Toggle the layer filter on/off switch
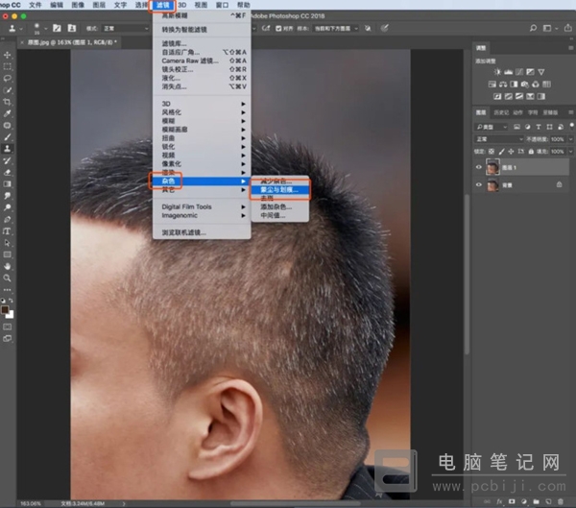The width and height of the screenshot is (576, 508). click(x=571, y=126)
